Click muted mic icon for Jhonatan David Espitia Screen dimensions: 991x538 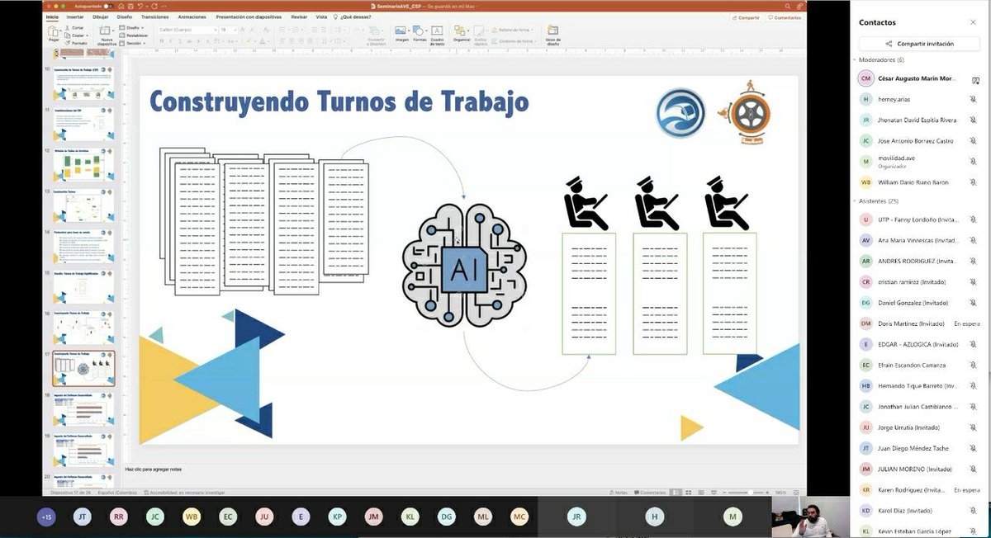974,120
